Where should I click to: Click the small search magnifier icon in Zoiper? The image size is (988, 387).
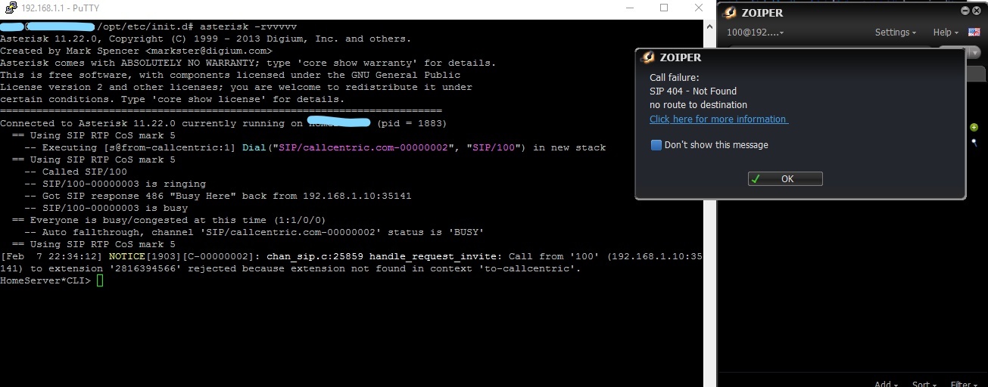pyautogui.click(x=974, y=142)
